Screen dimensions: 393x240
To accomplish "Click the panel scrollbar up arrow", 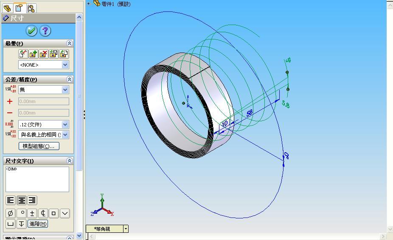I will coord(79,17).
